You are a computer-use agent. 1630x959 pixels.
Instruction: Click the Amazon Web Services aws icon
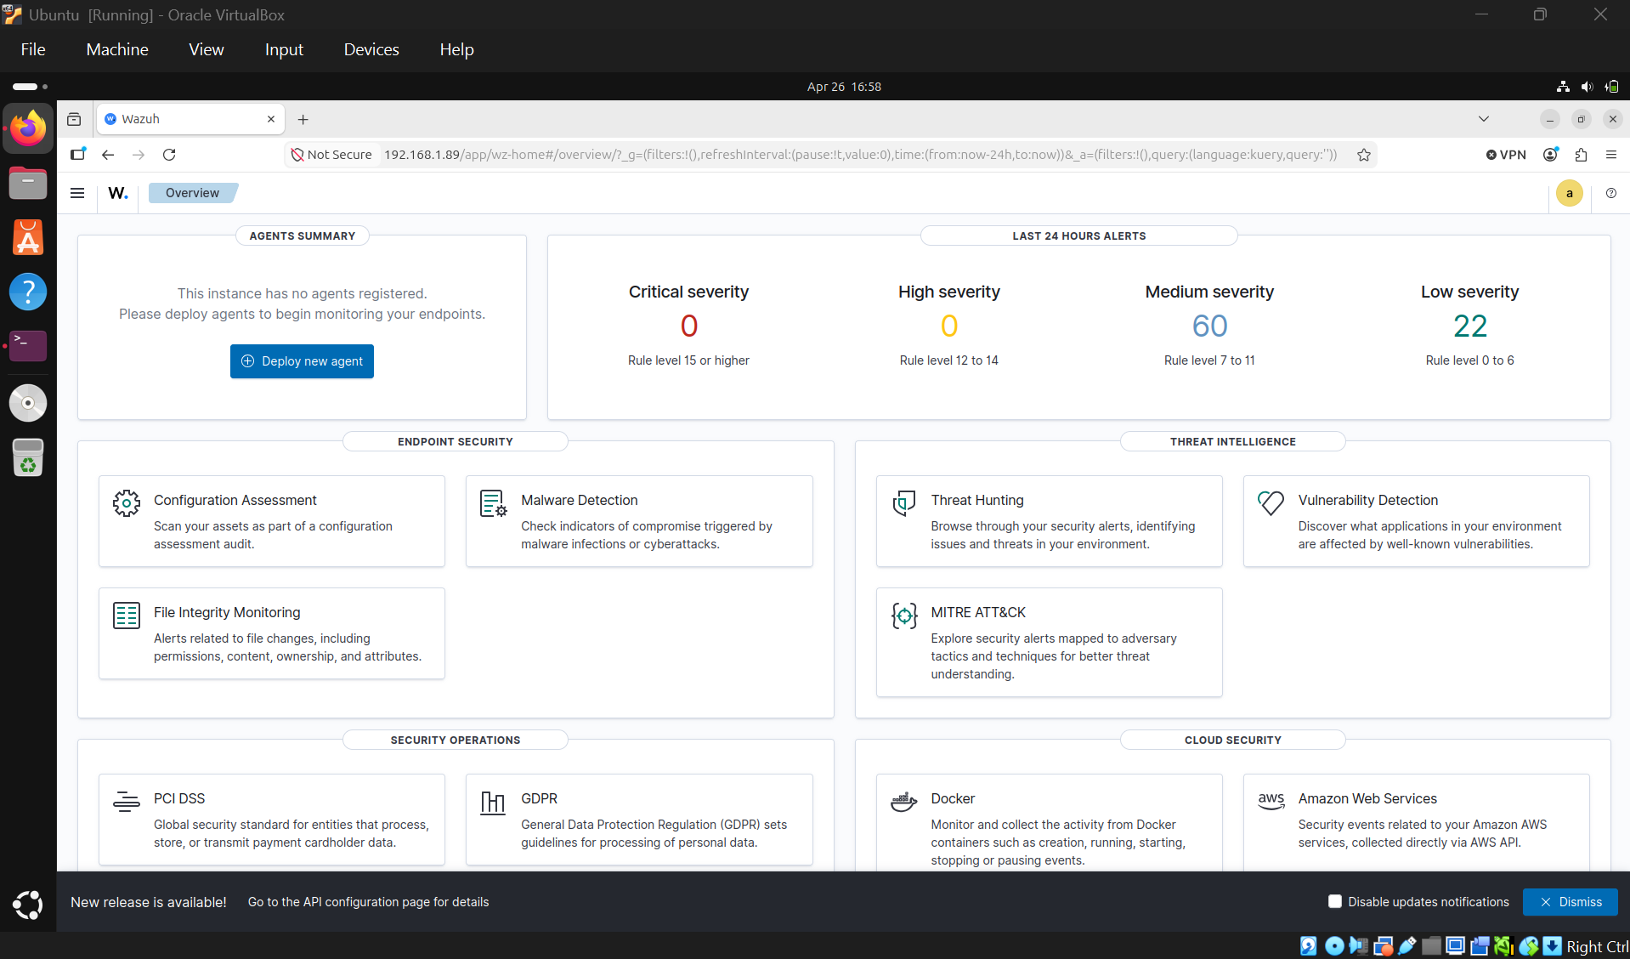1271,800
